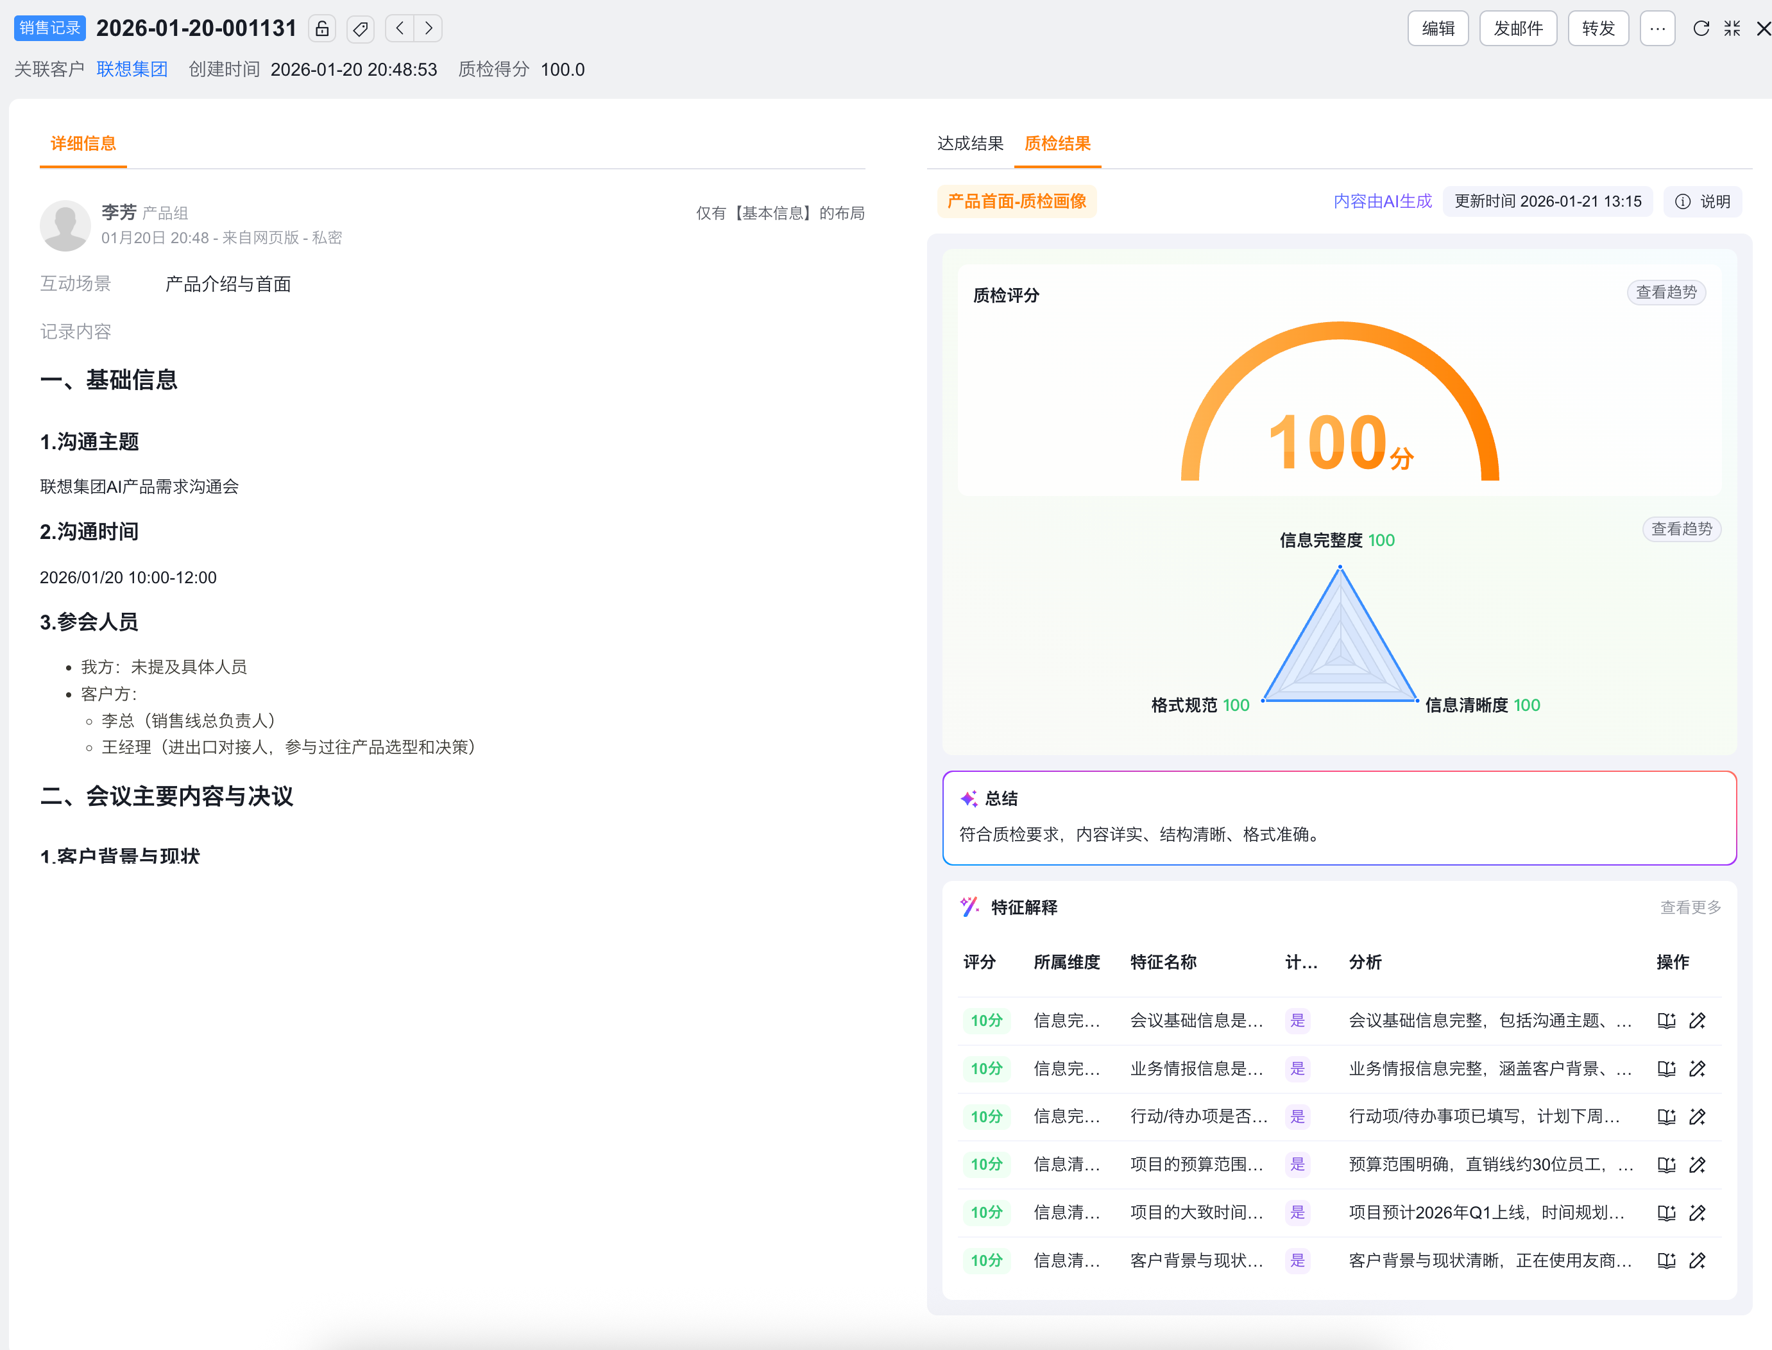Click the 编辑 button

tap(1438, 28)
